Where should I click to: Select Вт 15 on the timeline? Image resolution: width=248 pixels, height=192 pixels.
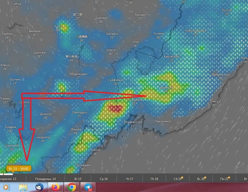pyautogui.click(x=78, y=179)
